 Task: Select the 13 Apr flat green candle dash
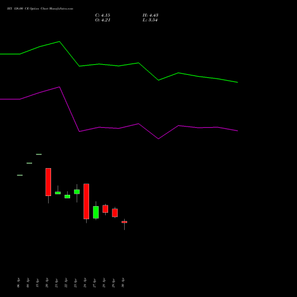tap(39, 154)
